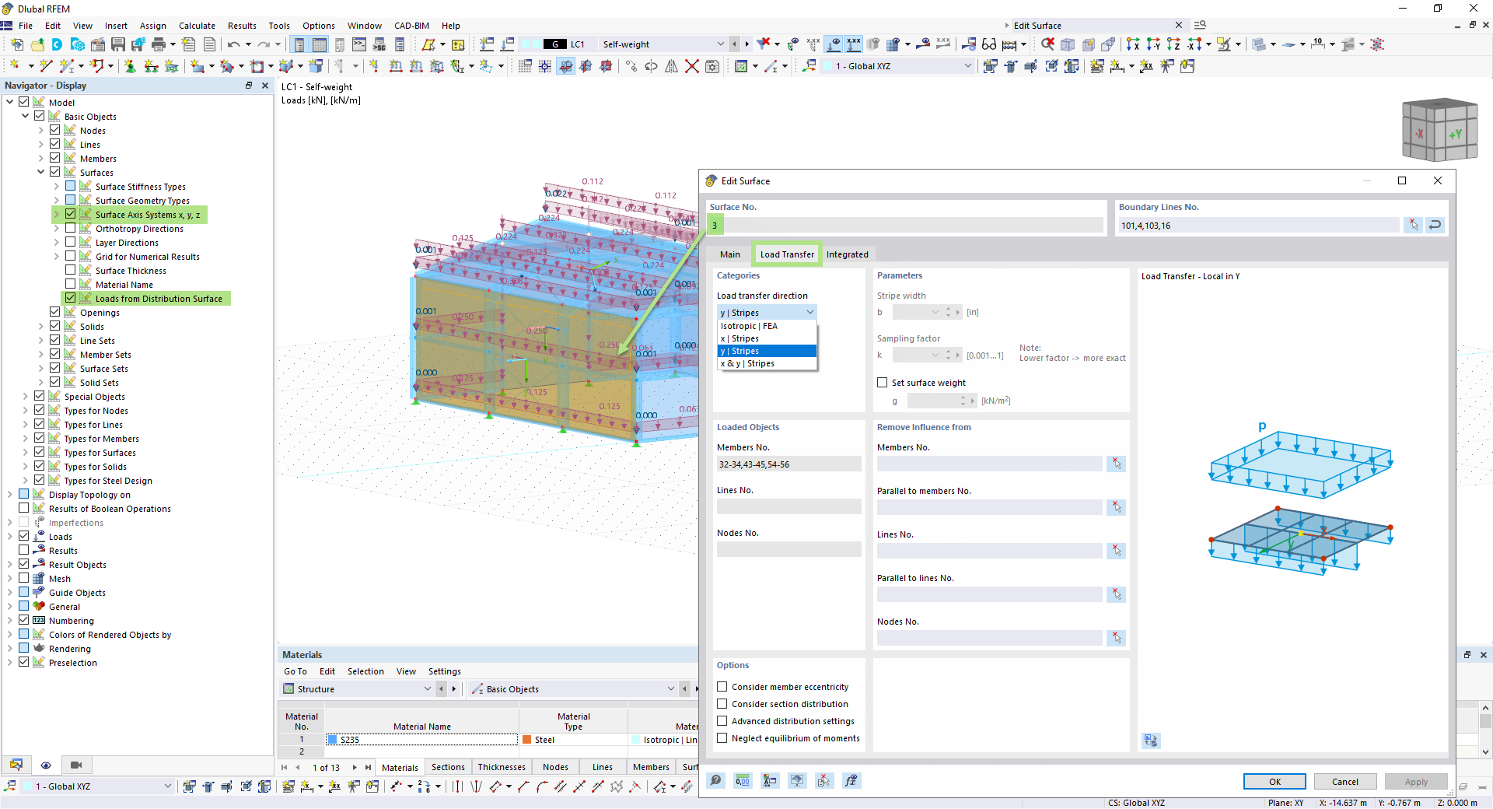The image size is (1493, 809).
Task: Open the Insert menu
Action: coord(116,26)
